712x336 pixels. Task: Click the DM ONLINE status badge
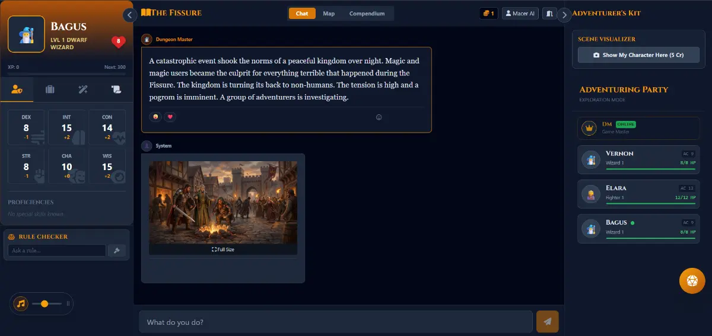click(625, 124)
